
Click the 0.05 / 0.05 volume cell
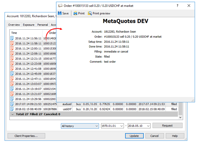coord(90,104)
